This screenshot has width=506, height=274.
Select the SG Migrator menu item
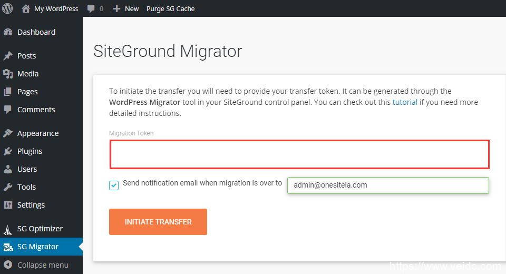[37, 247]
